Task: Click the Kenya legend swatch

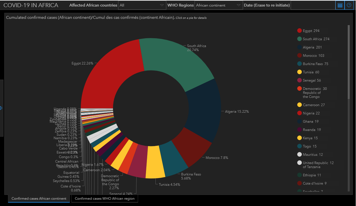Action: click(x=300, y=138)
